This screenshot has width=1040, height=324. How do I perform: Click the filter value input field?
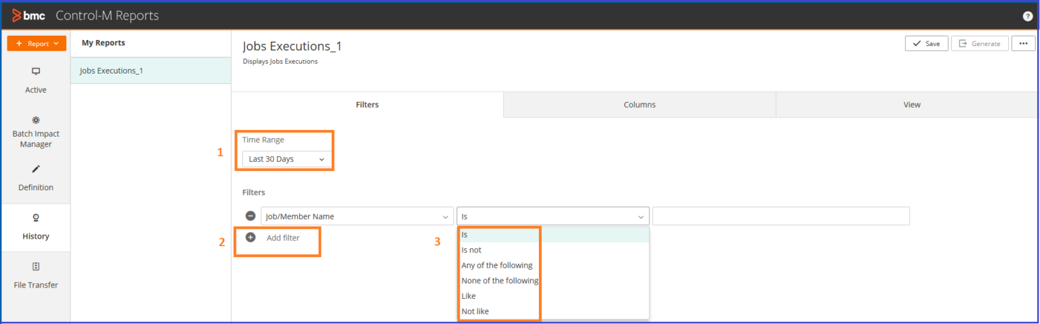[x=781, y=216]
